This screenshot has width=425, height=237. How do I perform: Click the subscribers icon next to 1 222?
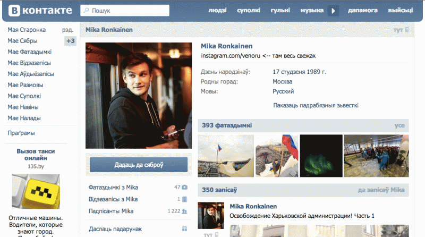click(184, 211)
